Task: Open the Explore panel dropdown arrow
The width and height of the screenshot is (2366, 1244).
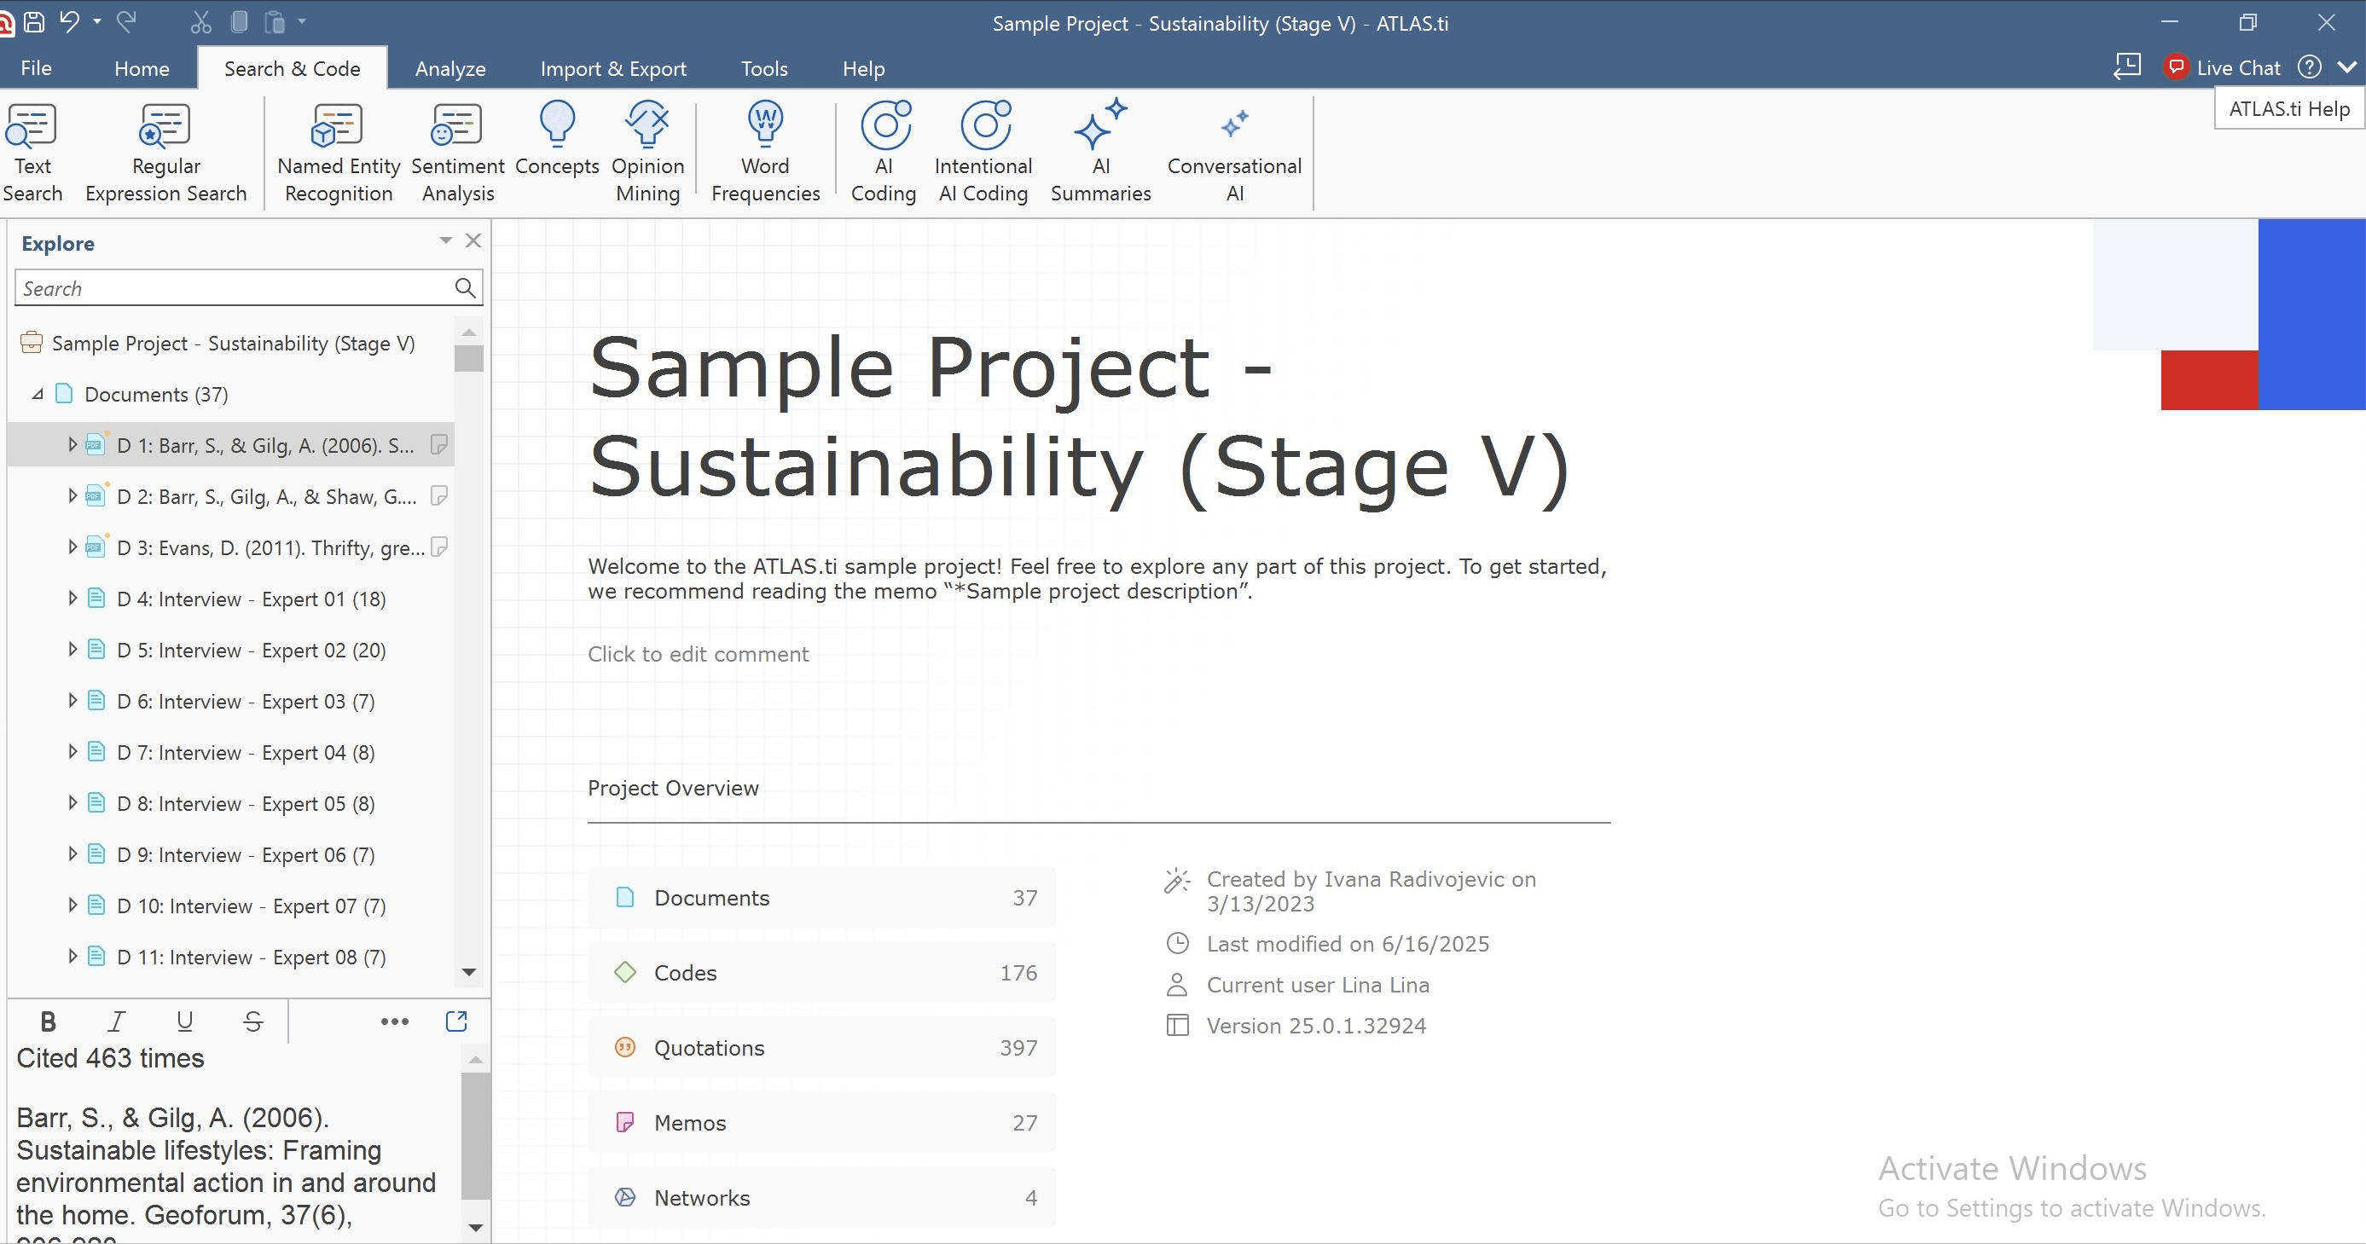Action: click(x=445, y=240)
